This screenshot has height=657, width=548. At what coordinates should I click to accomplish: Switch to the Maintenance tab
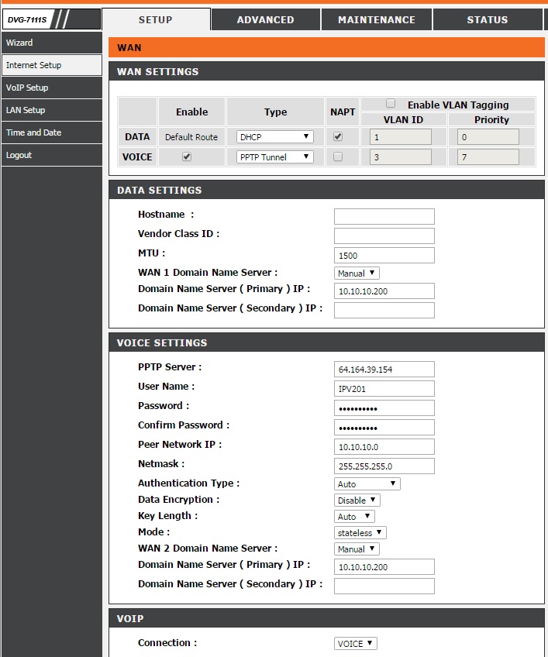pyautogui.click(x=376, y=19)
